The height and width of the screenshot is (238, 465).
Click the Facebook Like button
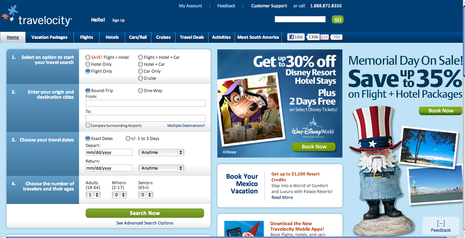click(x=296, y=37)
